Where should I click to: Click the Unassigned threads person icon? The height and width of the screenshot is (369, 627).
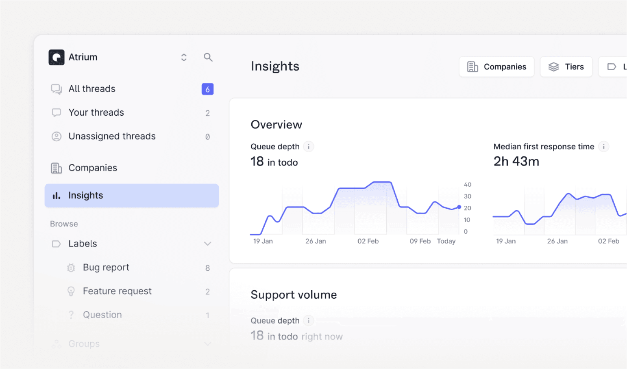point(57,136)
